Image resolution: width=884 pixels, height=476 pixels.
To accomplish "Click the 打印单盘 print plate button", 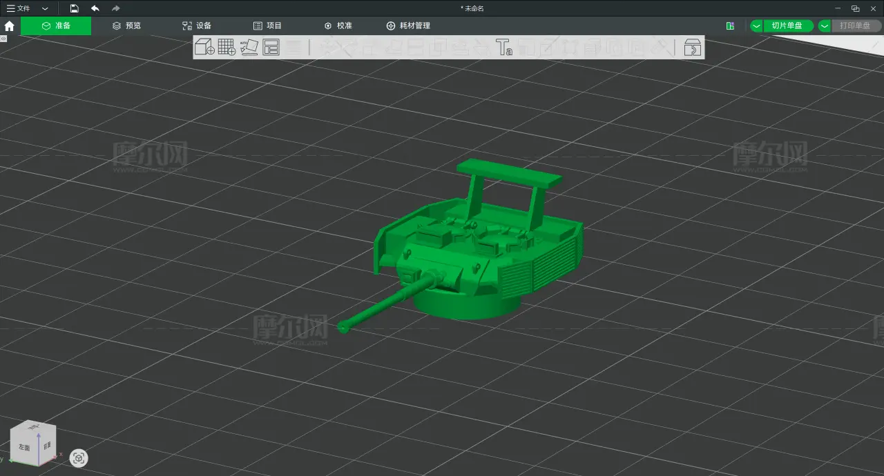I will pyautogui.click(x=856, y=26).
